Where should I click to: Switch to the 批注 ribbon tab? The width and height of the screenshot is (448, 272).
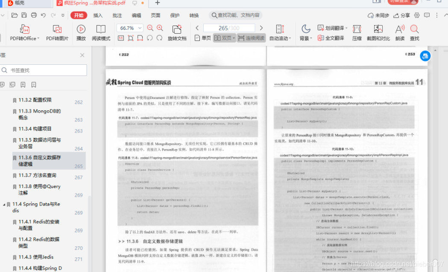click(x=117, y=15)
